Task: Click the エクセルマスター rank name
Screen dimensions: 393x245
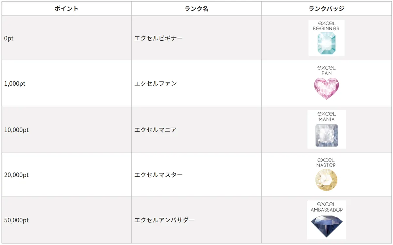Action: click(x=159, y=175)
